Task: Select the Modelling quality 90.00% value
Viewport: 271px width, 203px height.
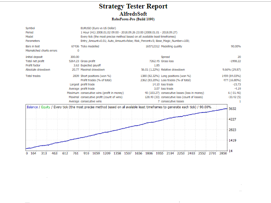Action: coord(235,46)
